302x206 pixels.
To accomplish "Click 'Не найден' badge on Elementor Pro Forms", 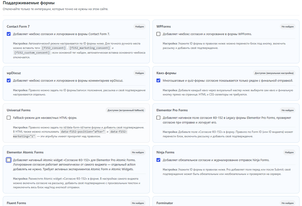I will click(x=288, y=110).
